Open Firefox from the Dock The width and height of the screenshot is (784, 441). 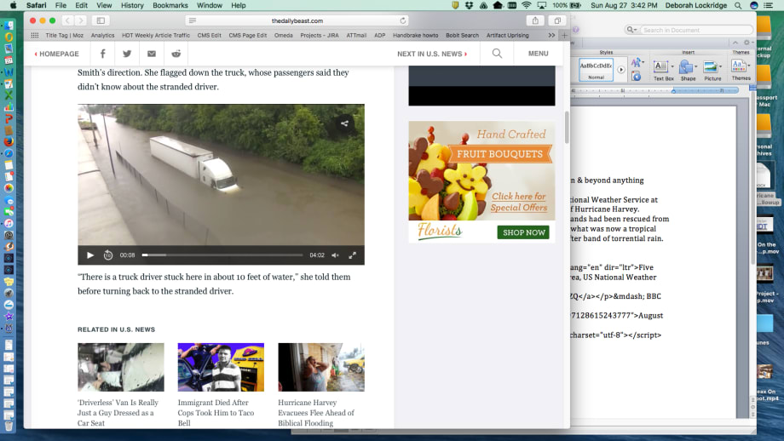[x=9, y=141]
